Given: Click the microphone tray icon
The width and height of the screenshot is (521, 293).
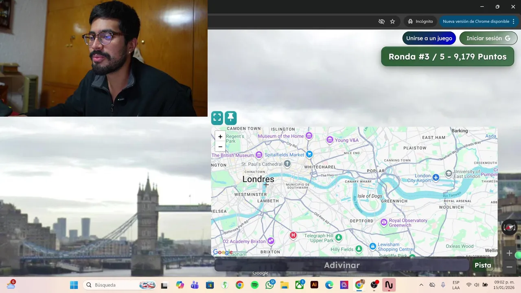Looking at the screenshot, I should (443, 285).
